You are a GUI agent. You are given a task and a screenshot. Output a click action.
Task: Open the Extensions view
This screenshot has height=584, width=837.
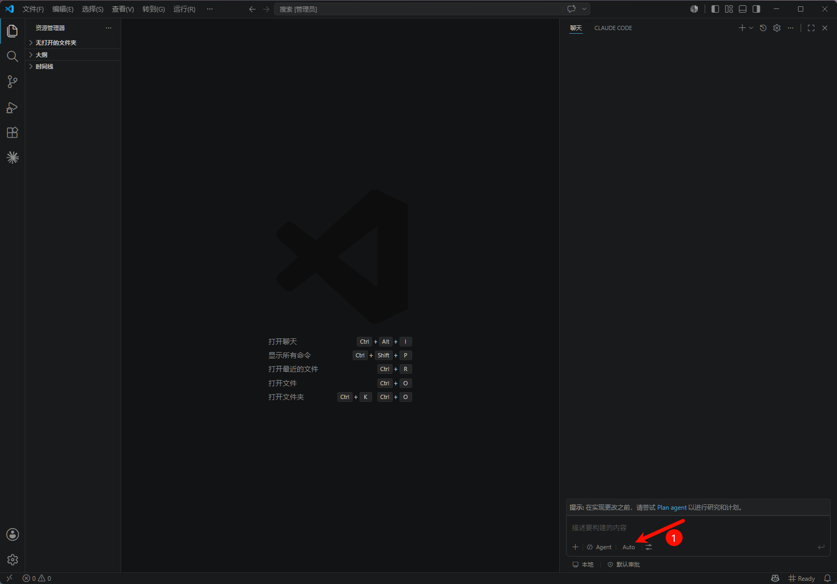[x=13, y=132]
